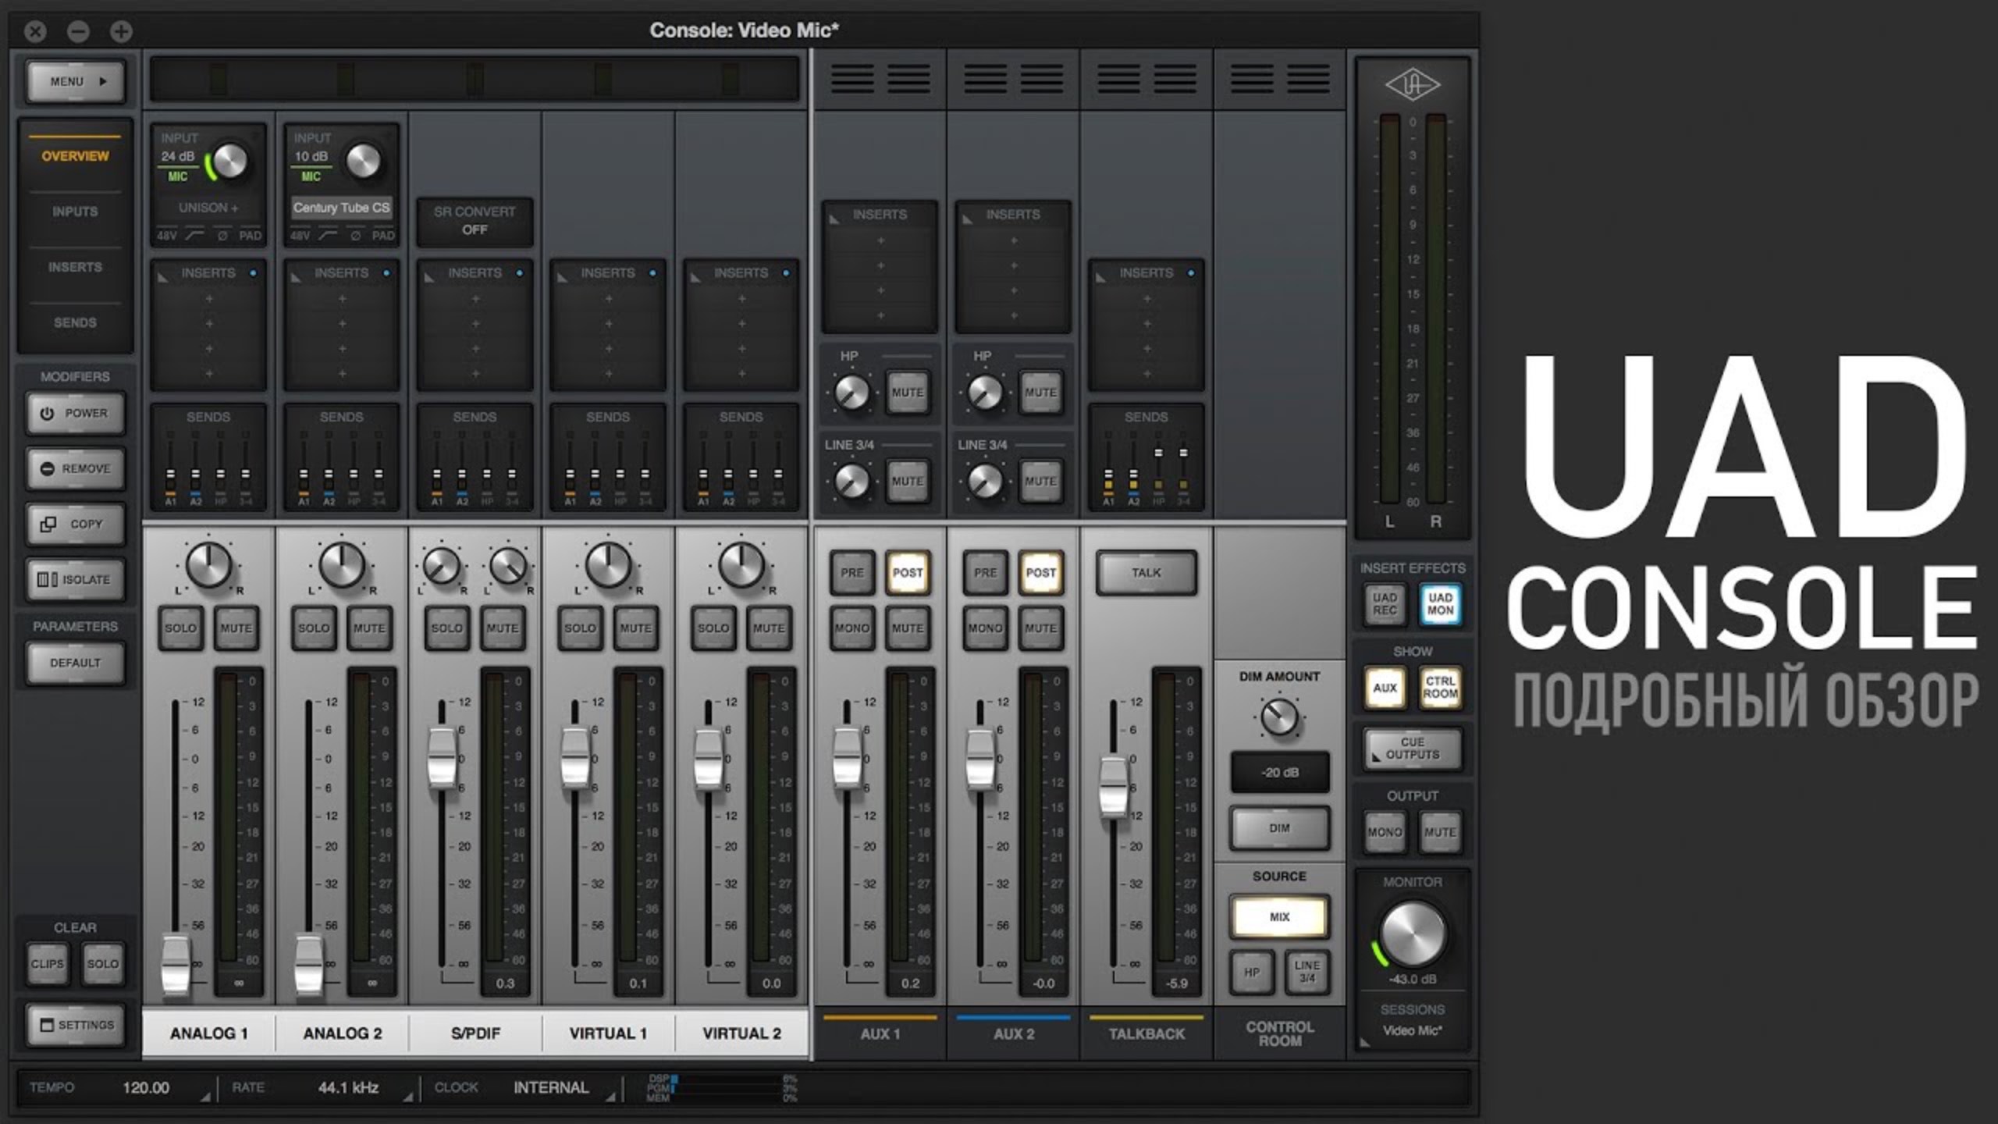Enable the DIM button in Control Room
1998x1124 pixels.
(1279, 827)
